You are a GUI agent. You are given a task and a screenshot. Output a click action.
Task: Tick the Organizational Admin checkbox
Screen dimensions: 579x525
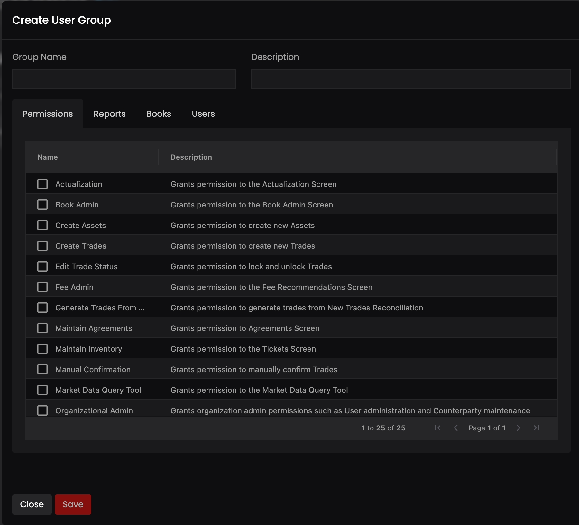coord(42,410)
